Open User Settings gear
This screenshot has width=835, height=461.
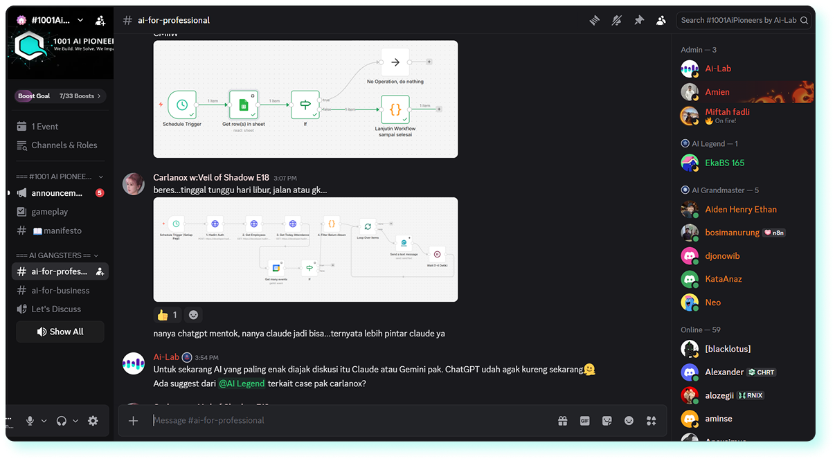(x=93, y=421)
